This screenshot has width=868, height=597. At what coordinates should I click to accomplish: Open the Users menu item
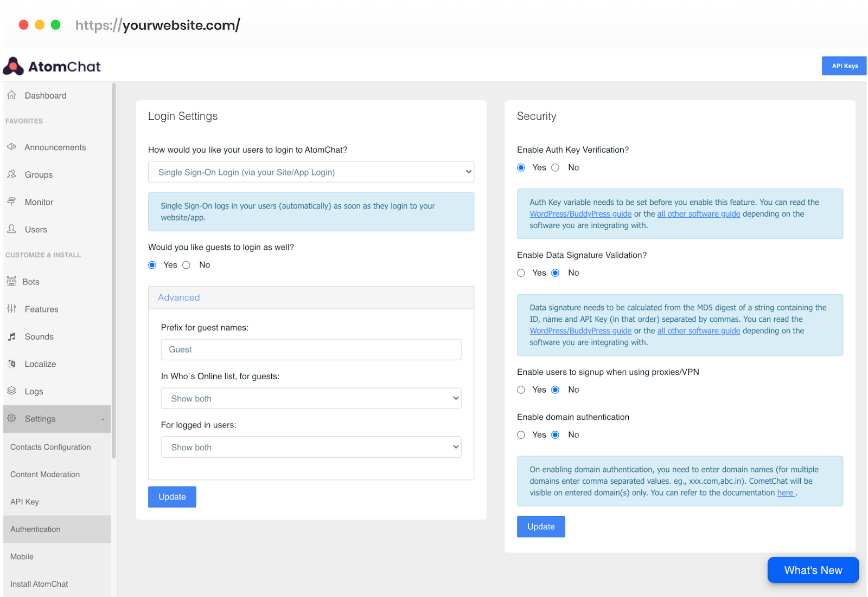36,230
